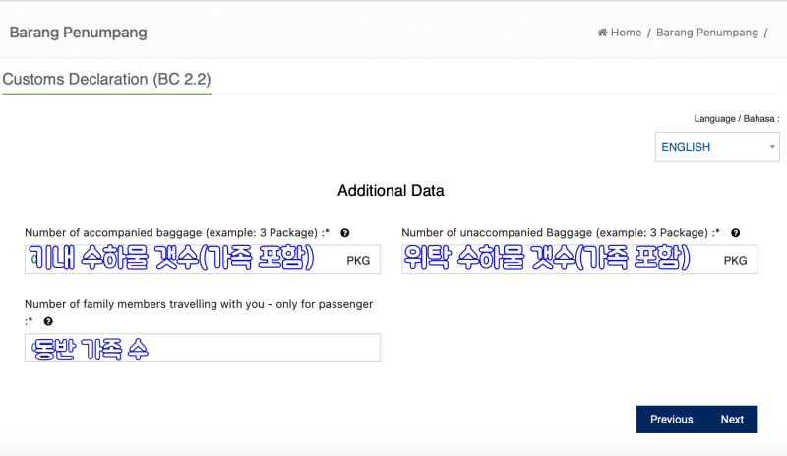Click PKG unit in accompanied baggage field
The image size is (787, 456).
pos(358,260)
